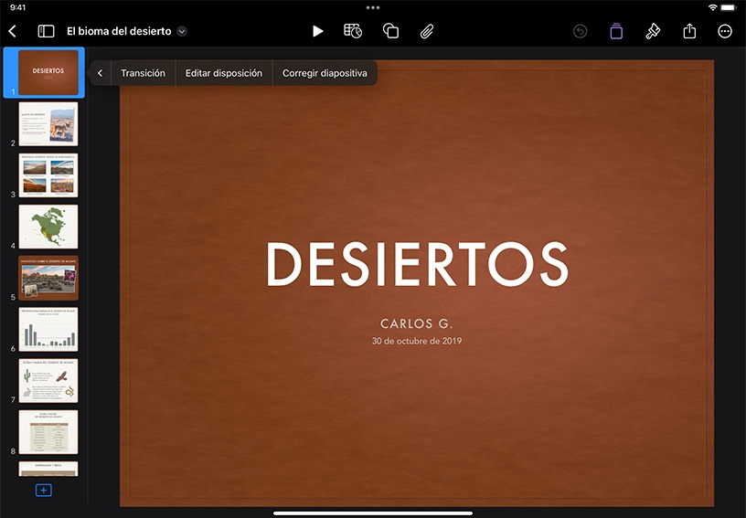
Task: Insert a table or chart
Action: click(353, 31)
